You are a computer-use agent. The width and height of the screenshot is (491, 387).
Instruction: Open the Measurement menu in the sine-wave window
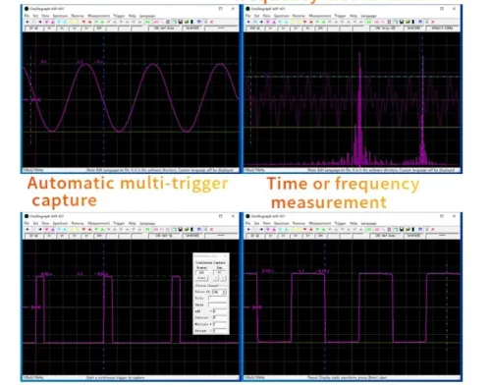point(98,16)
